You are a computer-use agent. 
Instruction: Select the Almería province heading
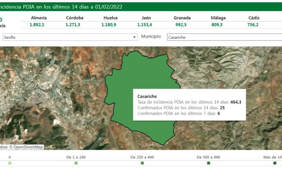tap(39, 18)
